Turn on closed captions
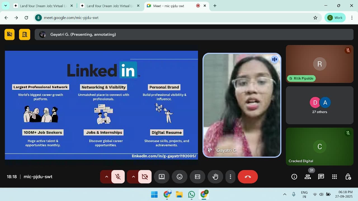The width and height of the screenshot is (358, 201). coord(197,176)
